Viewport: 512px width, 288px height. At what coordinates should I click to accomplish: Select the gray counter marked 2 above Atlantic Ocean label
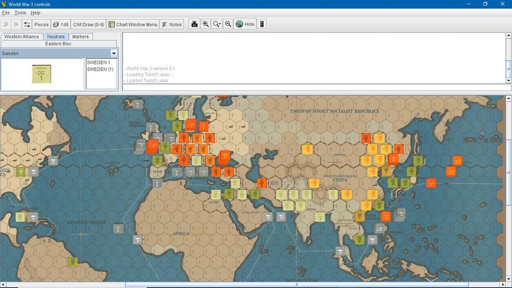point(118,228)
